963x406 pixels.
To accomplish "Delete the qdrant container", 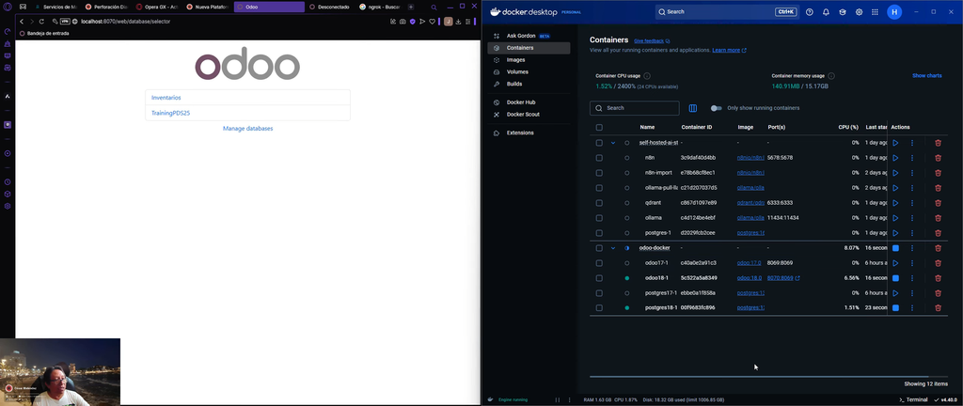I will 938,203.
